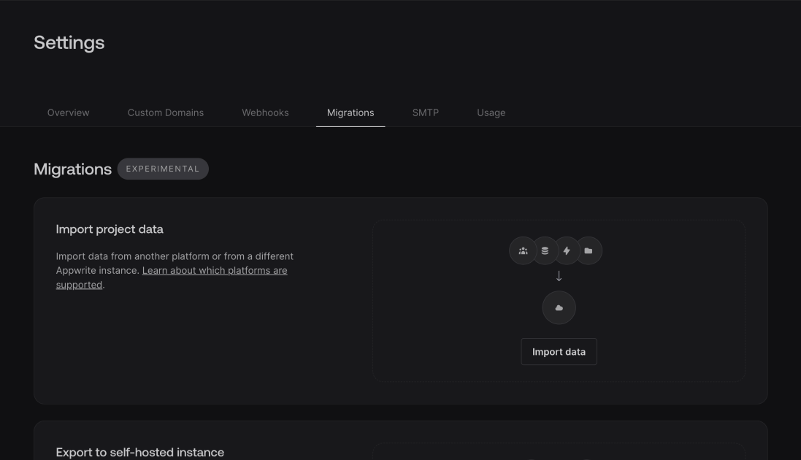This screenshot has width=801, height=460.
Task: Switch to the Webhooks tab
Action: point(265,112)
